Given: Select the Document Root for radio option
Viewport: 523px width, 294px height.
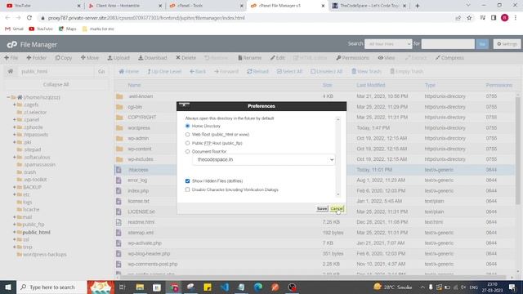Looking at the screenshot, I should click(187, 151).
